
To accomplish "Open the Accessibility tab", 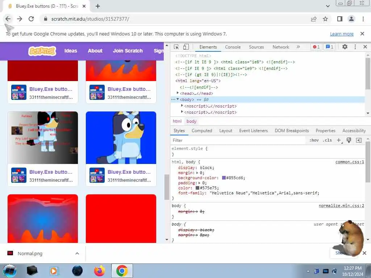I will [354, 130].
